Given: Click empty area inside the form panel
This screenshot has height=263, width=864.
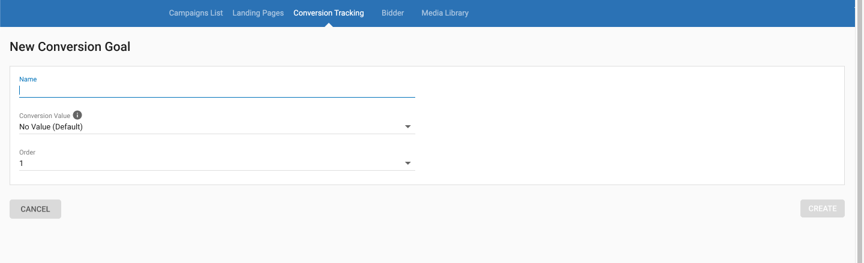Looking at the screenshot, I should point(630,126).
